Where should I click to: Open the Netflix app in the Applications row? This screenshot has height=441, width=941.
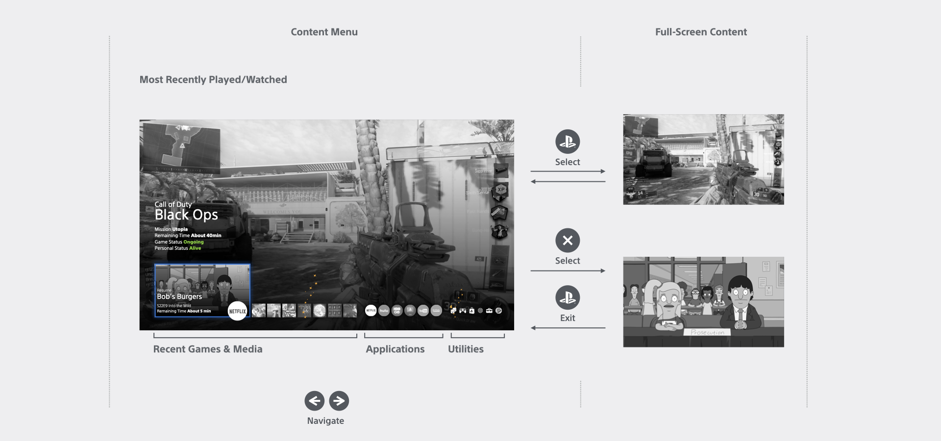pyautogui.click(x=371, y=311)
